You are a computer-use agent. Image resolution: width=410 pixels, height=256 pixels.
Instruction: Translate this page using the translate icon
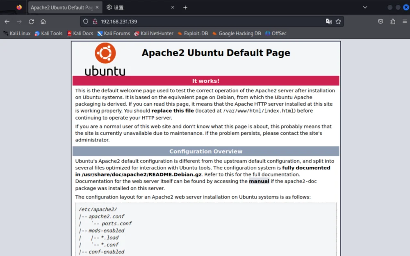(329, 22)
